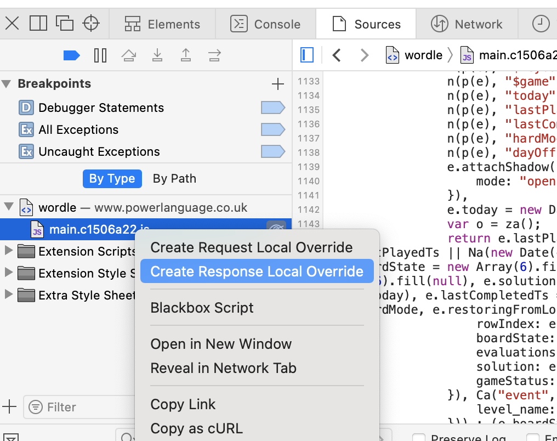
Task: Click the Step Into debugger icon
Action: click(157, 55)
